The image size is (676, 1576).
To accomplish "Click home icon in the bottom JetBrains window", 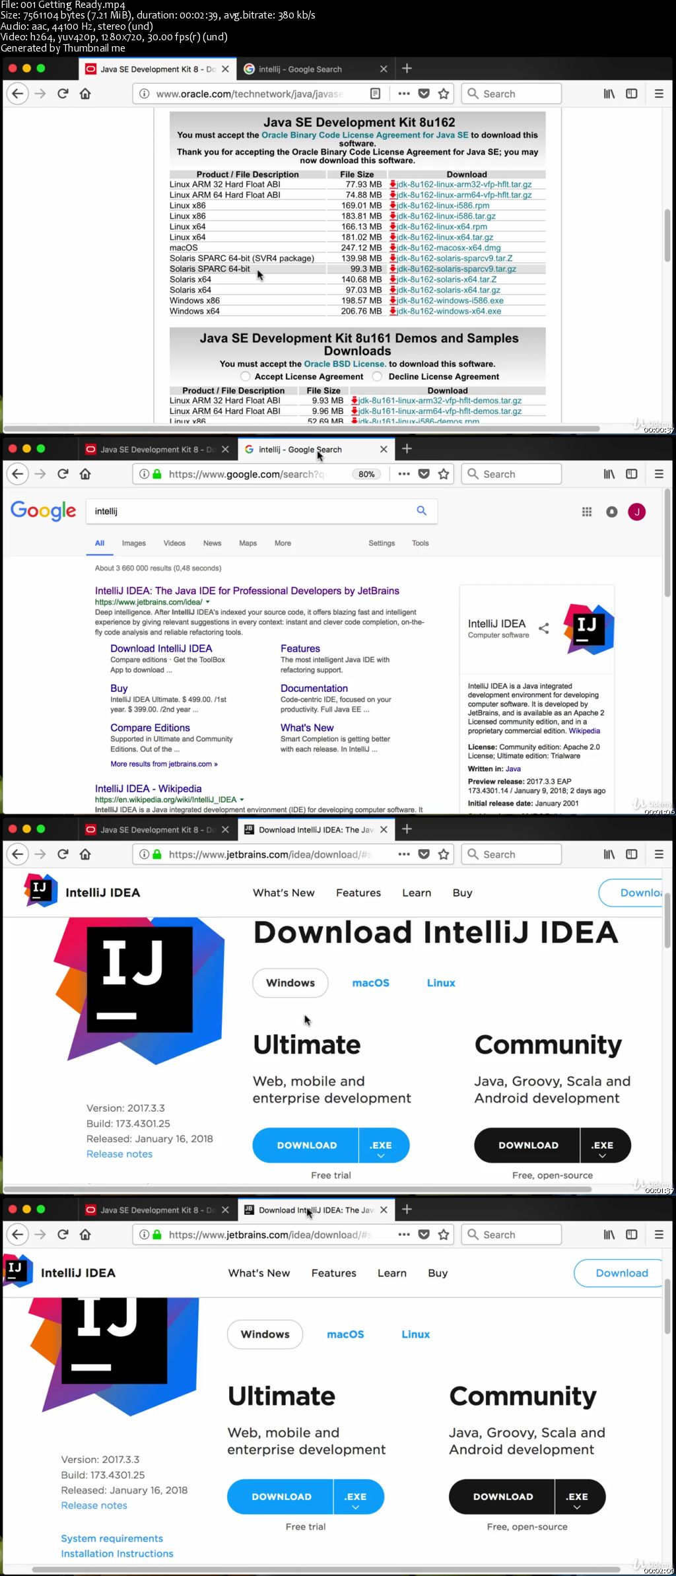I will click(x=85, y=1235).
